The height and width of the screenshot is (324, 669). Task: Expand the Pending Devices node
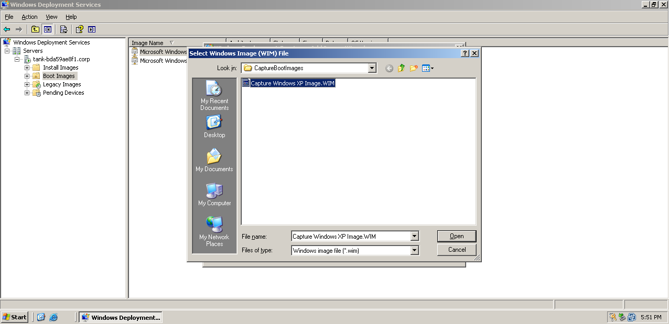coord(27,93)
